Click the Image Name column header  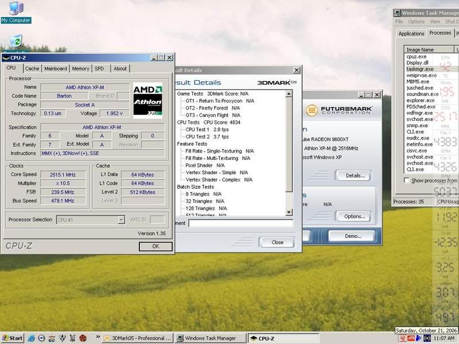pyautogui.click(x=429, y=50)
